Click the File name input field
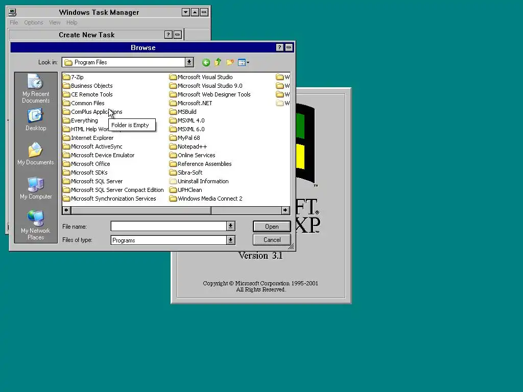Image resolution: width=523 pixels, height=392 pixels. coord(169,226)
